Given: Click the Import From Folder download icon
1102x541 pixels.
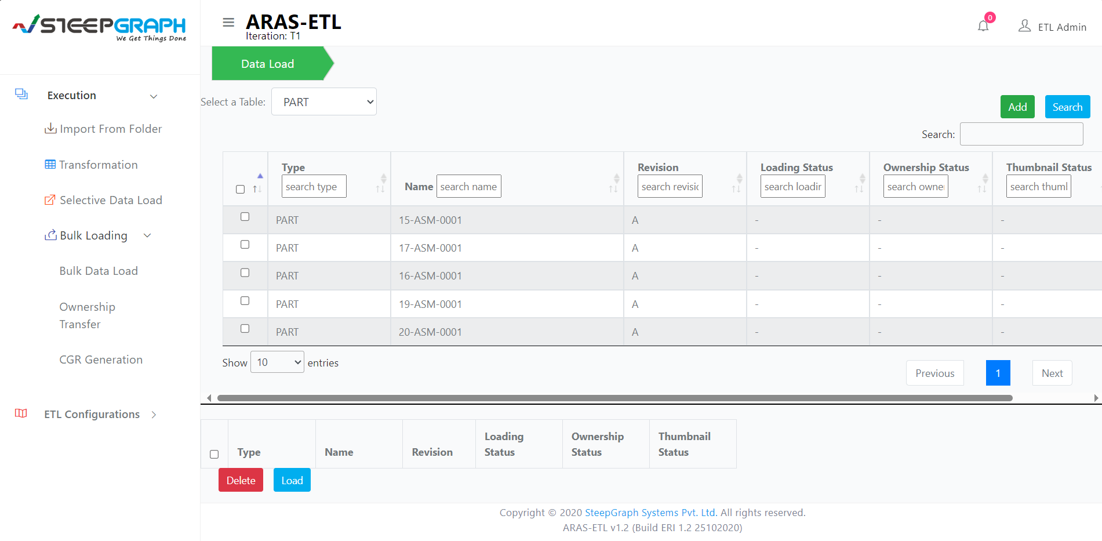Looking at the screenshot, I should (x=50, y=128).
